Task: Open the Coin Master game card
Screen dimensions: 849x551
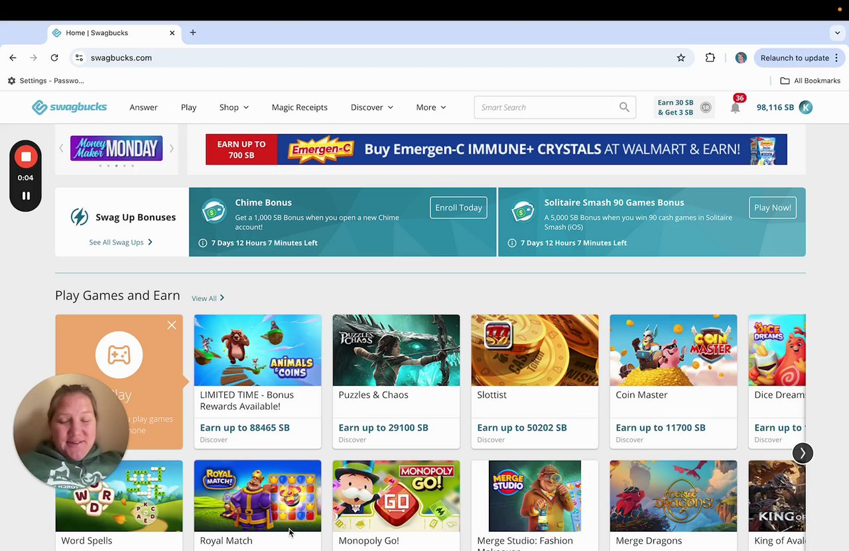Action: 673,381
